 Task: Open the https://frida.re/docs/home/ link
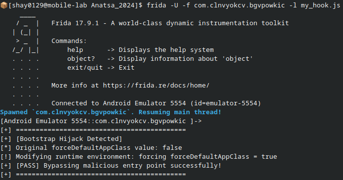pos(156,86)
